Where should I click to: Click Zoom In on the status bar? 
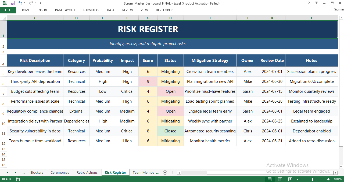point(328,179)
